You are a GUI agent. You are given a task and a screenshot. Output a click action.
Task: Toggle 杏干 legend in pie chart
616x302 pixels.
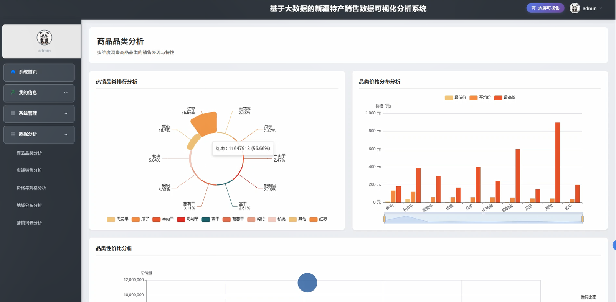click(x=211, y=219)
